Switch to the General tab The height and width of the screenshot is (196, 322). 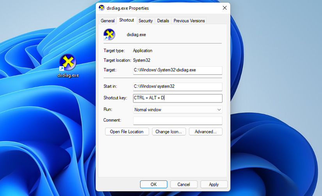click(108, 21)
